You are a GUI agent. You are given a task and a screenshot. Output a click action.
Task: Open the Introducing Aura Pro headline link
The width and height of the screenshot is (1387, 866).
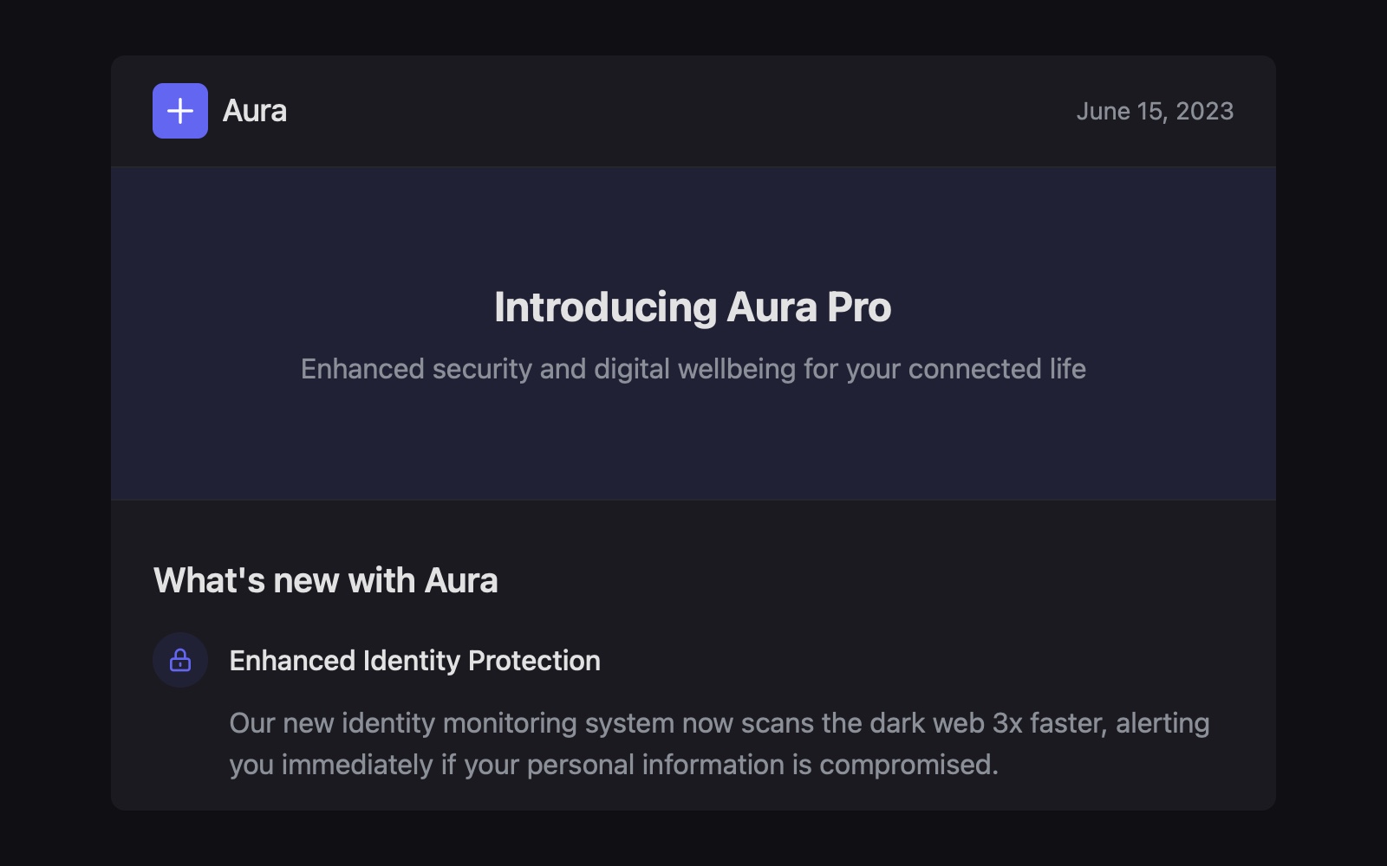693,307
